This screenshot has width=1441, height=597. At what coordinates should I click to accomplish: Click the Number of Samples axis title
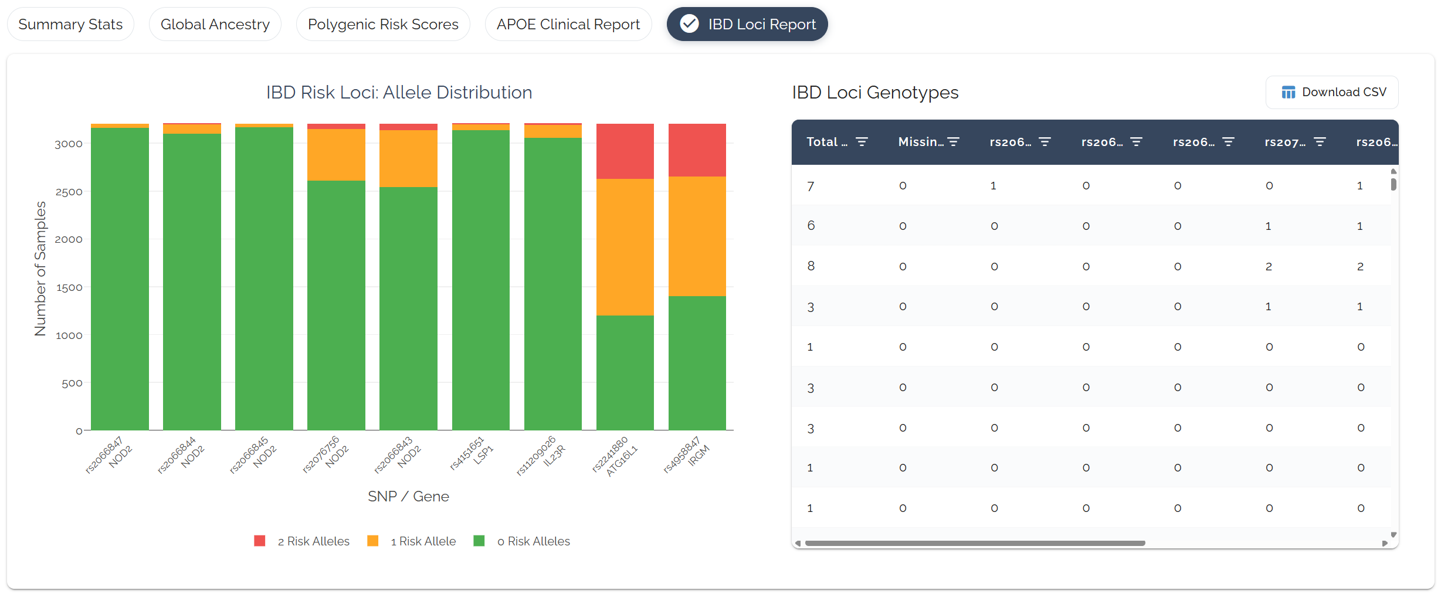click(x=40, y=269)
